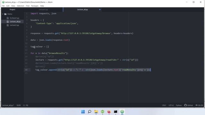Click line number 13 in the gutter
This screenshot has height=115, width=205.
pos(26,53)
